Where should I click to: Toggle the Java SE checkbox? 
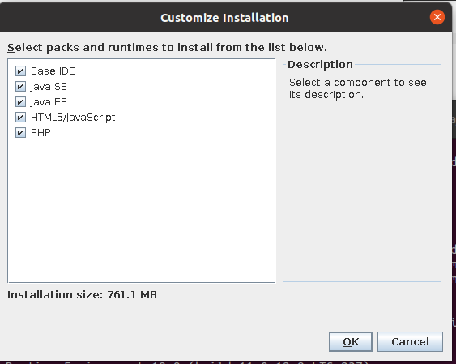20,87
